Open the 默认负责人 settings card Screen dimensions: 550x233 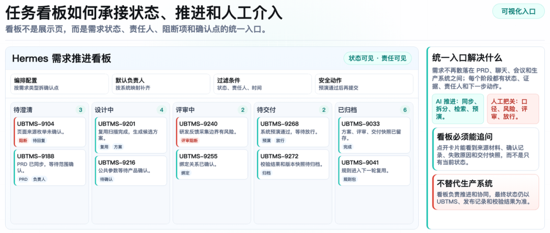coord(161,84)
